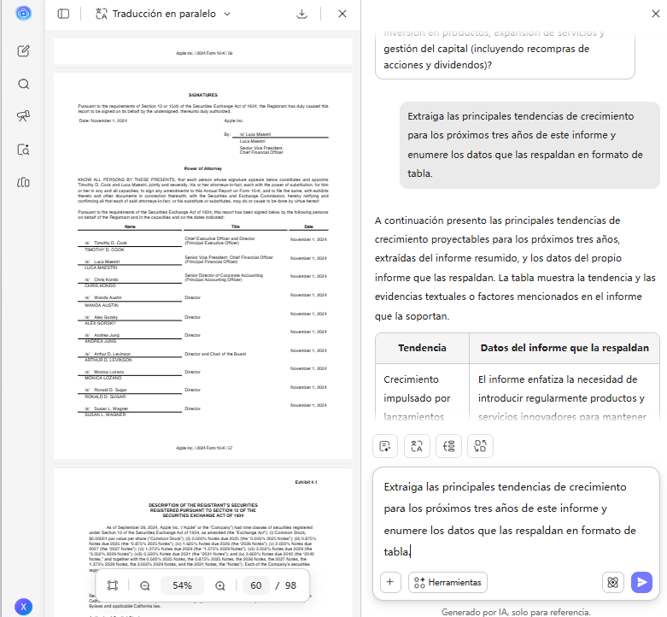667x617 pixels.
Task: Click the fit page icon in the zoom bar
Action: (113, 585)
